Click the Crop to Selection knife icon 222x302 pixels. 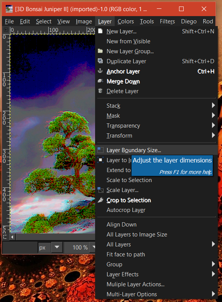coord(100,200)
